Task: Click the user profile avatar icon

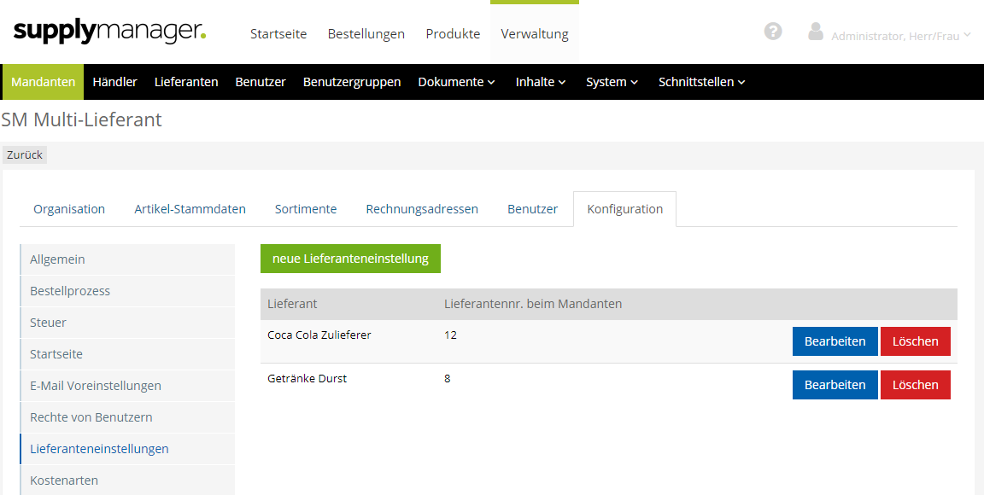Action: tap(816, 32)
